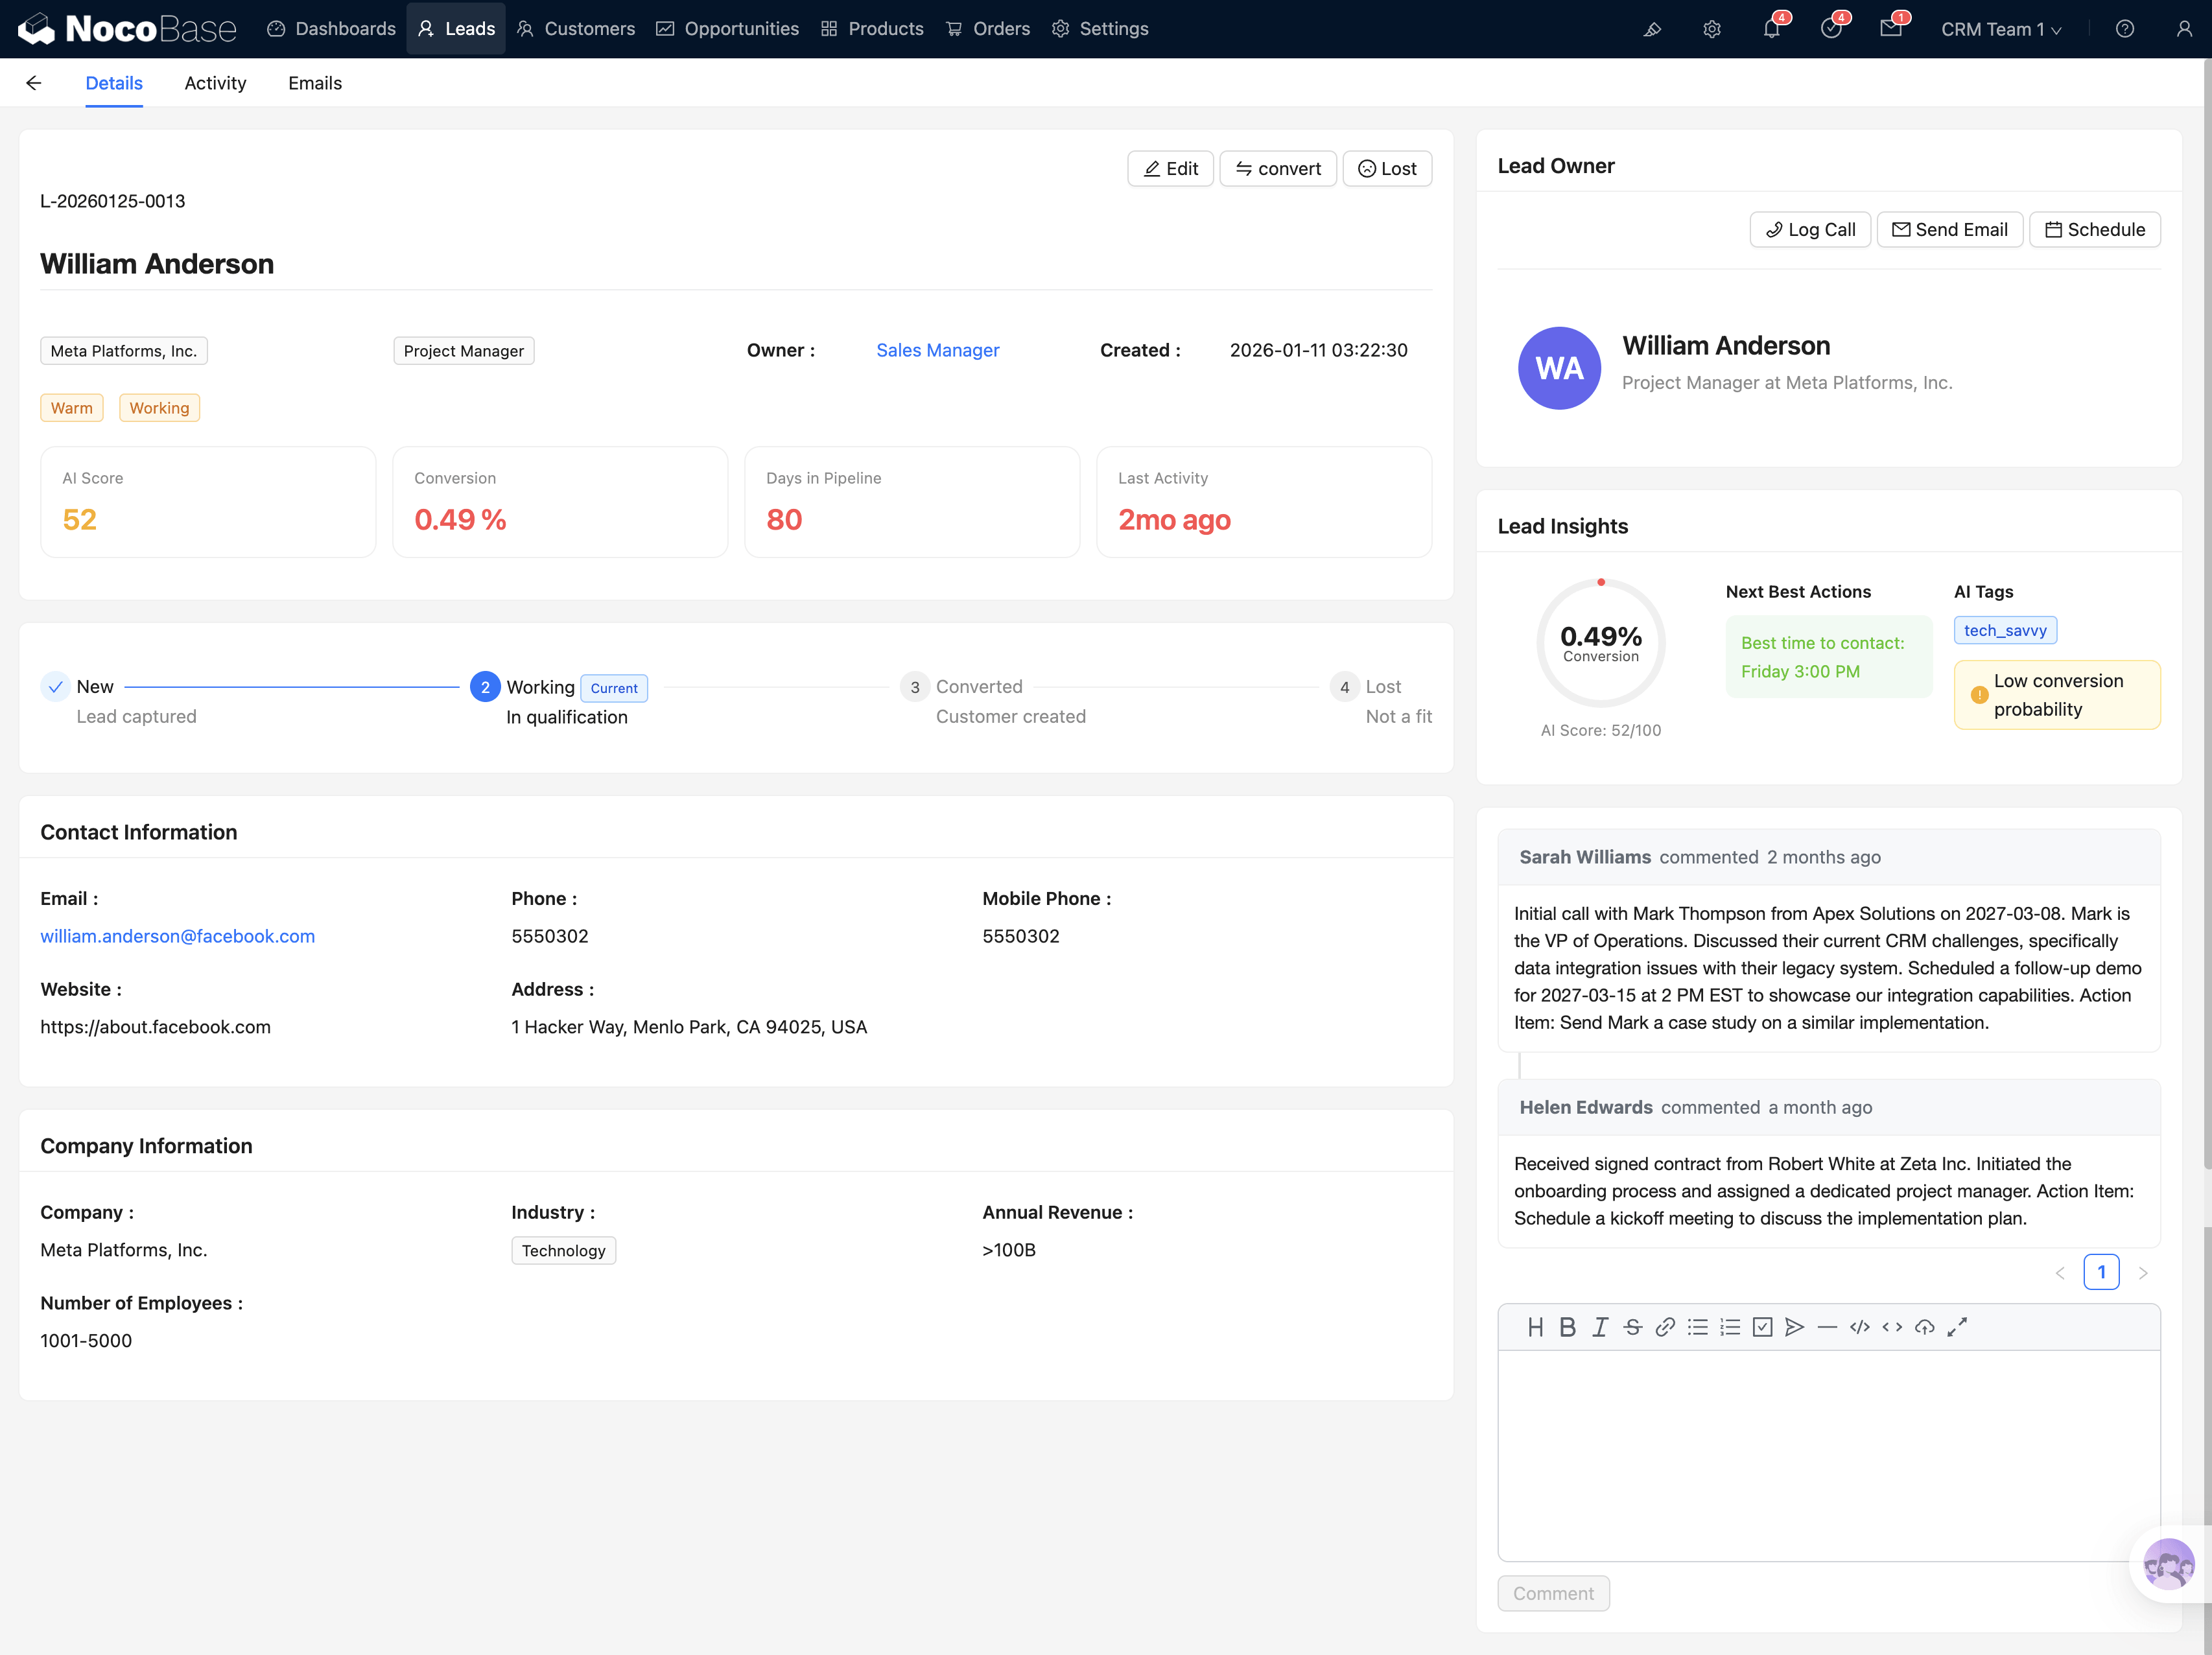
Task: Toggle bold formatting in comment editor
Action: tap(1567, 1327)
